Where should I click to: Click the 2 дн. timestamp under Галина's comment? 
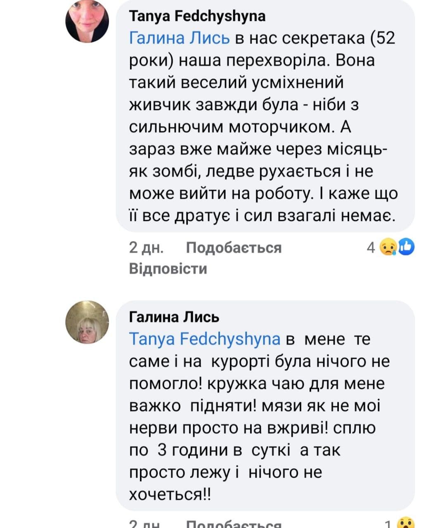pyautogui.click(x=147, y=525)
